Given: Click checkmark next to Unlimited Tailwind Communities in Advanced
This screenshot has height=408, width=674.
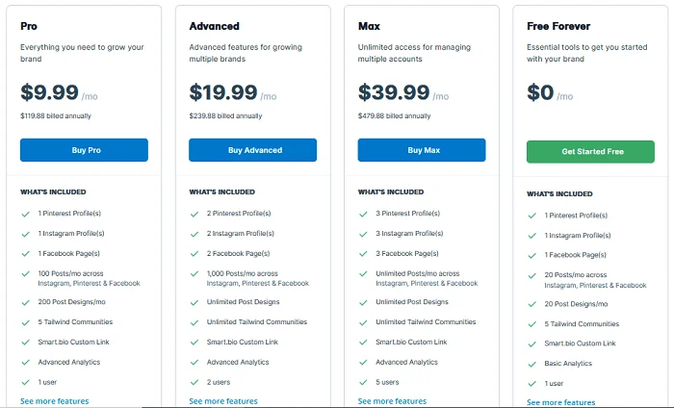Looking at the screenshot, I should point(194,322).
